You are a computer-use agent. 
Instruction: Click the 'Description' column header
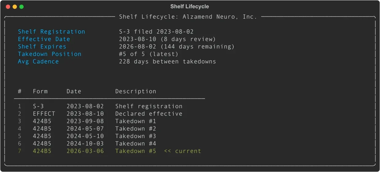tap(136, 92)
